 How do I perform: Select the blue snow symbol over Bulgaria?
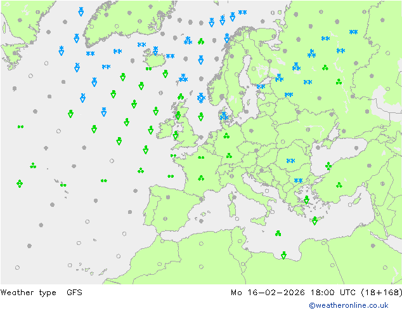[x=298, y=181]
